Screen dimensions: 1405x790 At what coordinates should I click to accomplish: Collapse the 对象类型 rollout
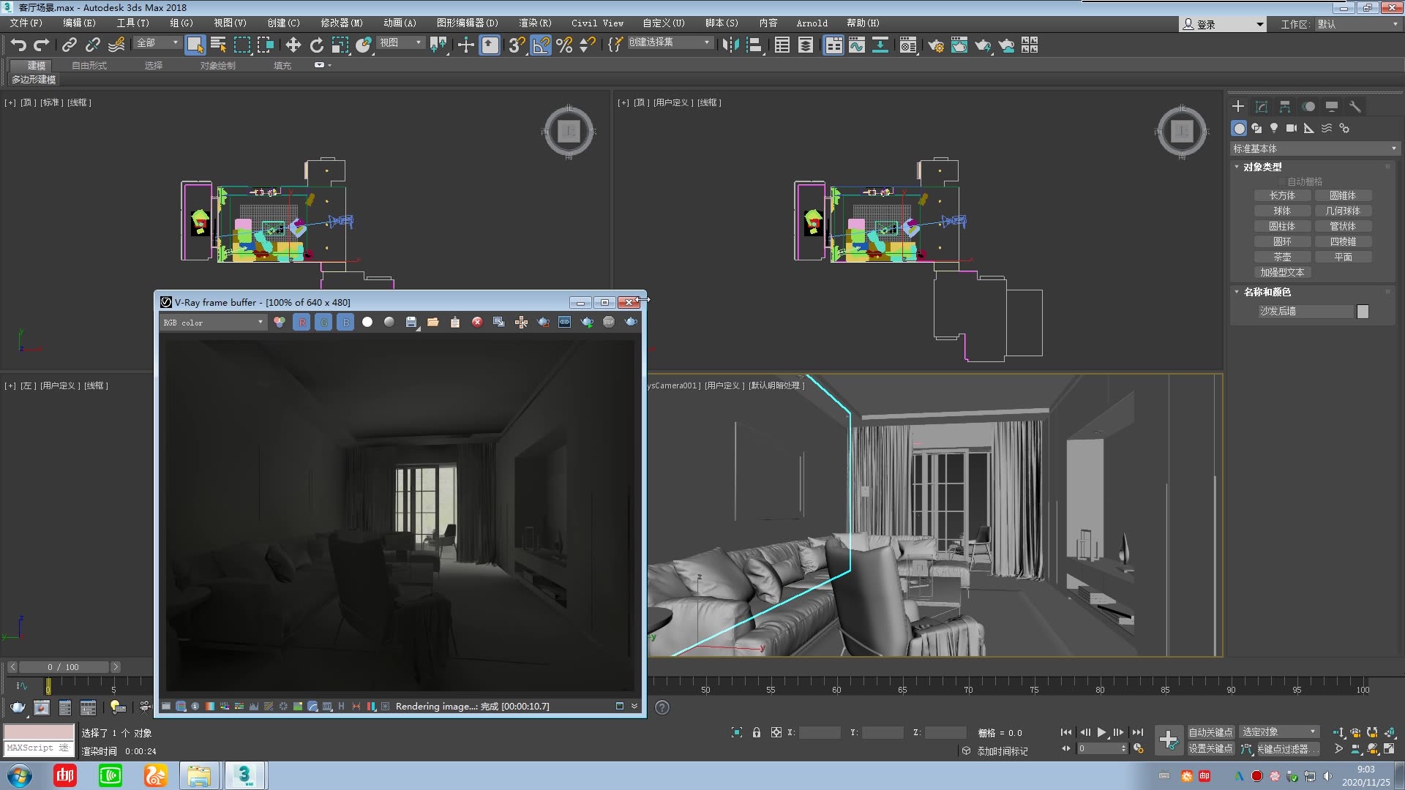pos(1262,167)
